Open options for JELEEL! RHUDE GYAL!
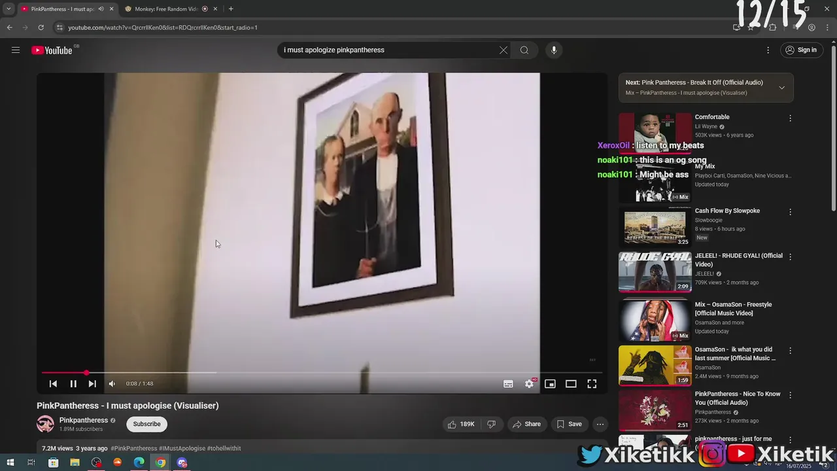Image resolution: width=837 pixels, height=471 pixels. pyautogui.click(x=790, y=257)
